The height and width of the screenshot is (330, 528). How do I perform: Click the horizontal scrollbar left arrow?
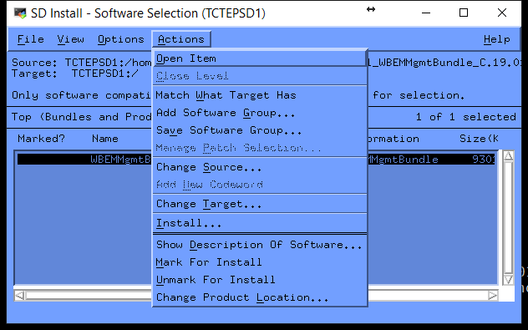[x=20, y=296]
